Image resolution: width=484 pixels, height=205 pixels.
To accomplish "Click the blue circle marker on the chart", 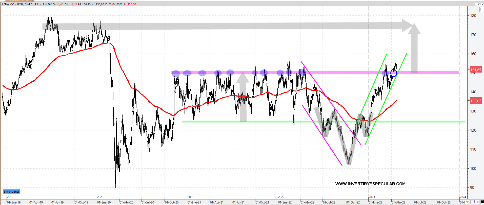I will [x=394, y=73].
